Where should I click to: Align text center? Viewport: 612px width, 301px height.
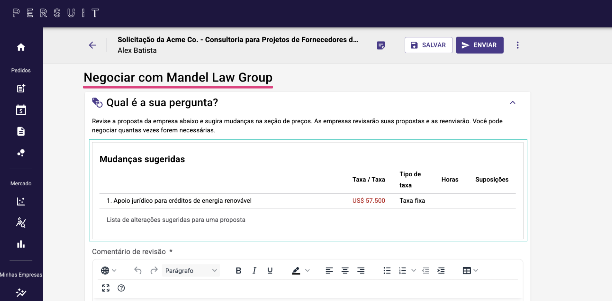tap(345, 270)
